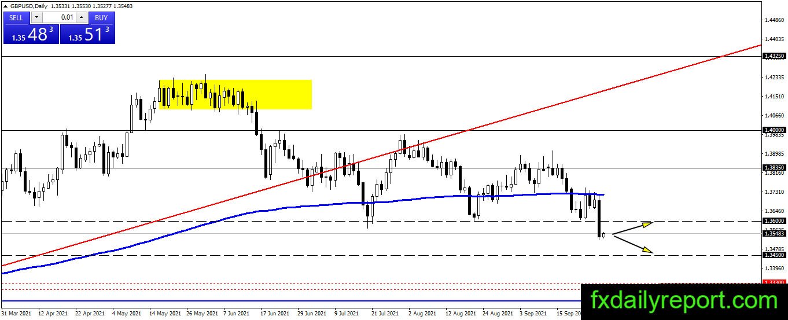Click the current price 1.35483 marker
The image size is (788, 320).
[775, 234]
